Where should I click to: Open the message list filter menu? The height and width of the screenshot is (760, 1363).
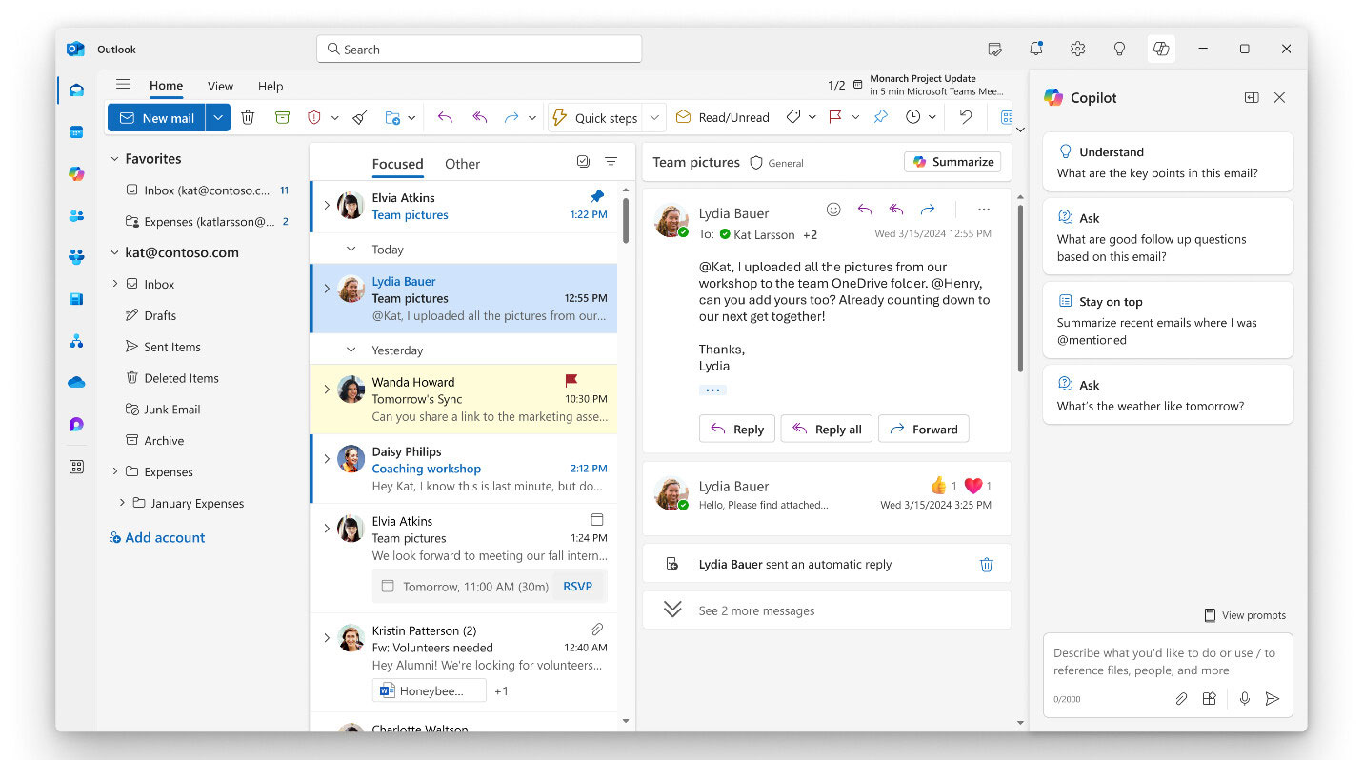611,162
